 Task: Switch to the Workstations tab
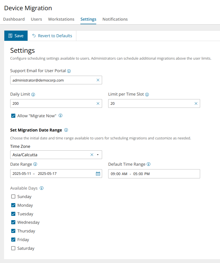point(61,19)
